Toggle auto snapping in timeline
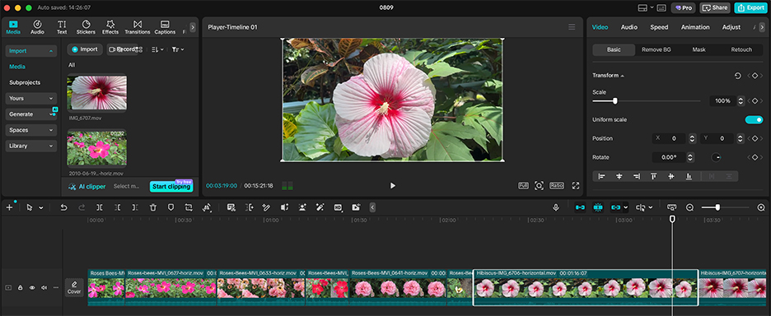771x316 pixels. tap(598, 207)
